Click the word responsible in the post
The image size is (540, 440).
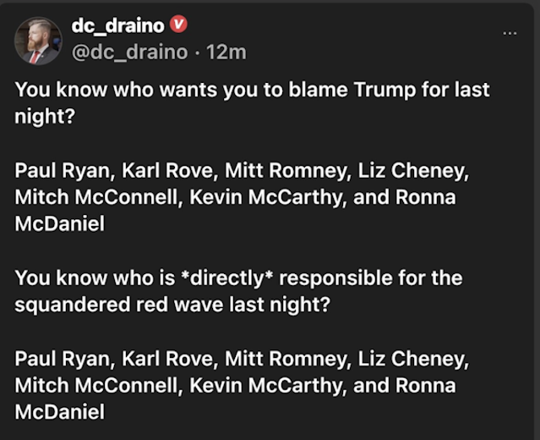click(335, 278)
